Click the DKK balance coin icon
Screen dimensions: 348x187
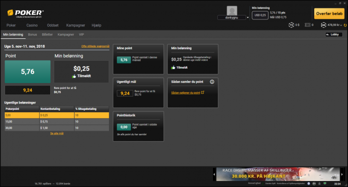pos(323,25)
